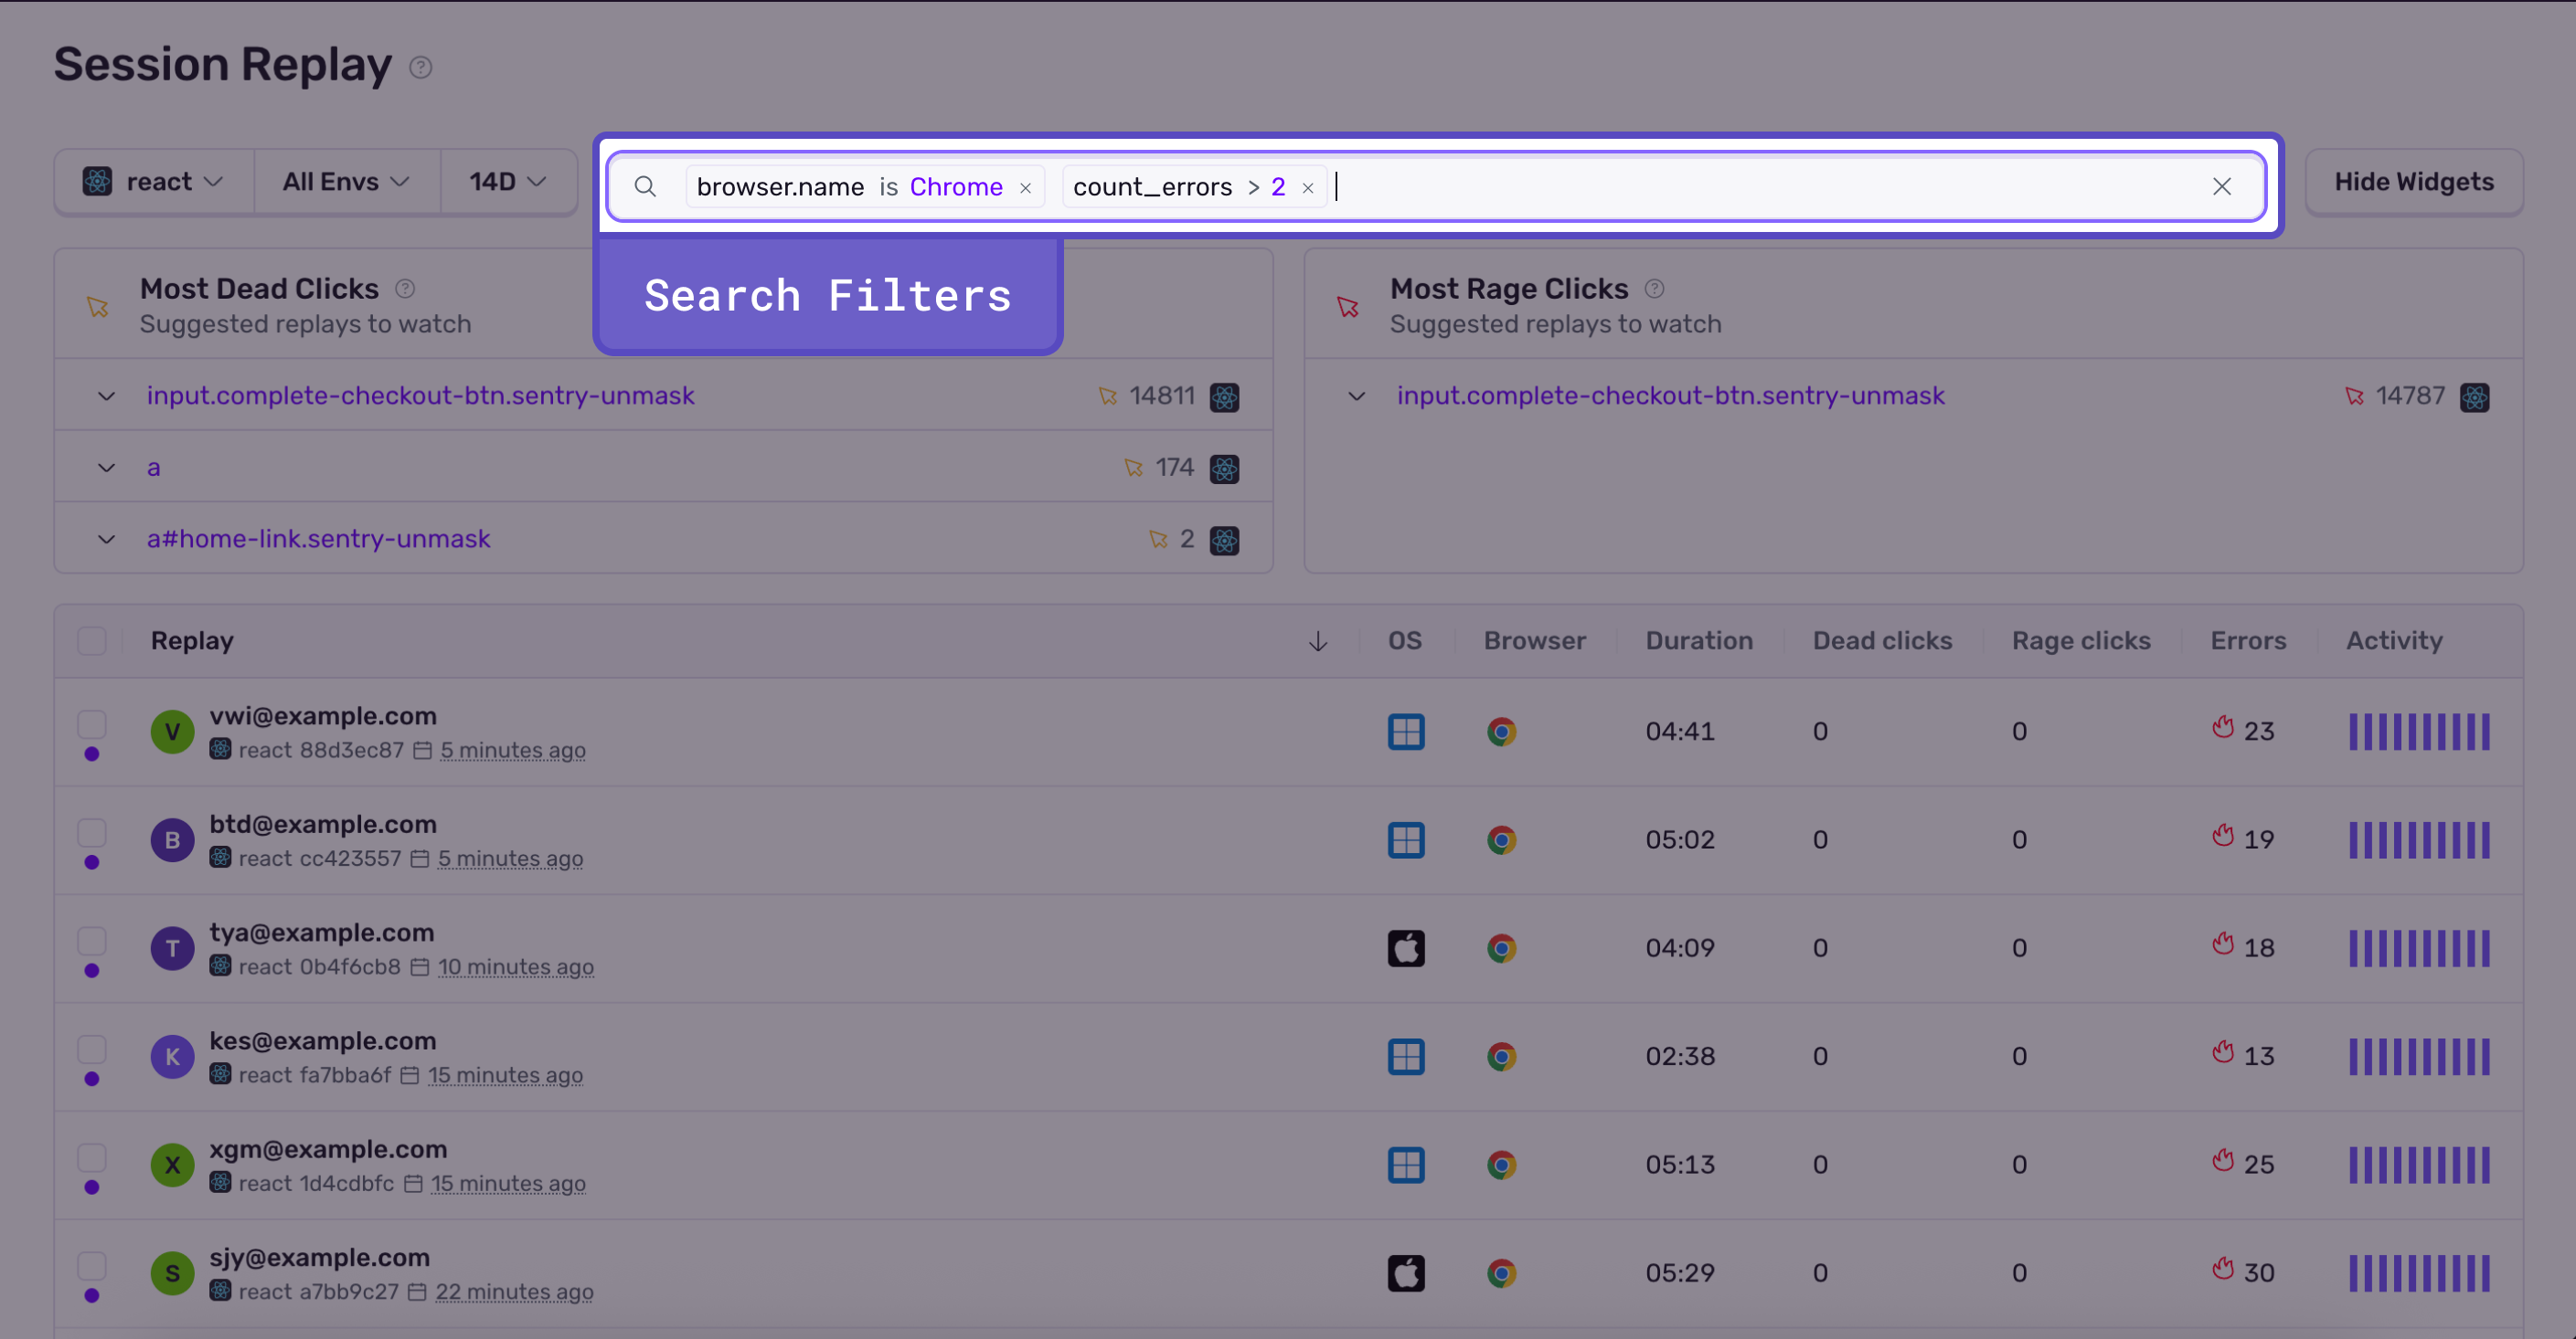Click the Hide Widgets button

point(2414,181)
